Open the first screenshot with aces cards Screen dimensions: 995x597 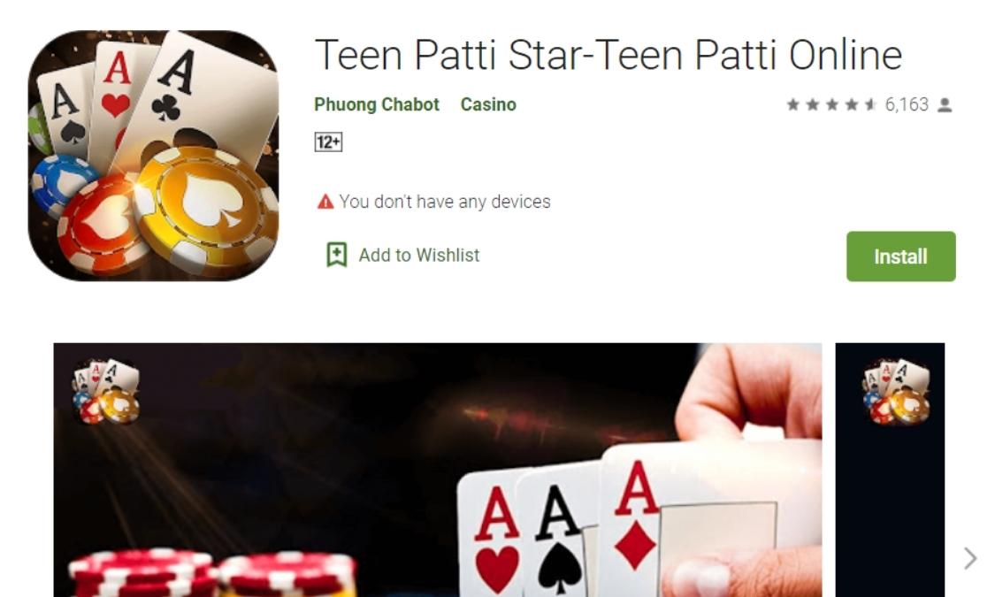point(437,471)
